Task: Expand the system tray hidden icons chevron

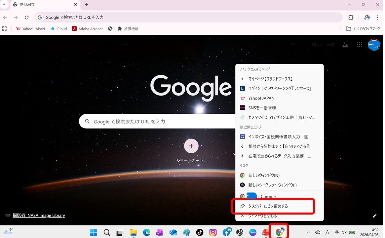Action: [x=308, y=232]
